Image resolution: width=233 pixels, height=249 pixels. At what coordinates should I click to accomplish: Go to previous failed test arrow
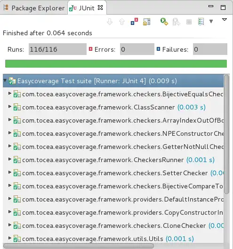pyautogui.click(x=122, y=22)
